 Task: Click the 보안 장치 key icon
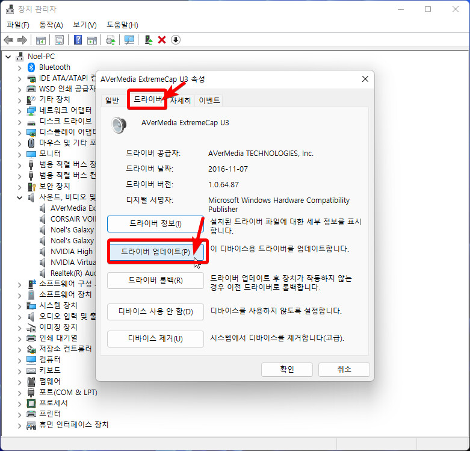point(31,187)
